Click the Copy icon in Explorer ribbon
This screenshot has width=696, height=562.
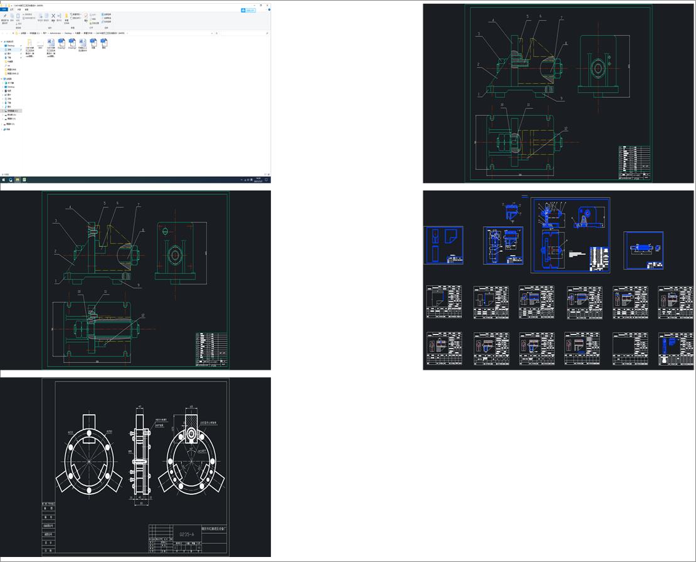[x=12, y=18]
